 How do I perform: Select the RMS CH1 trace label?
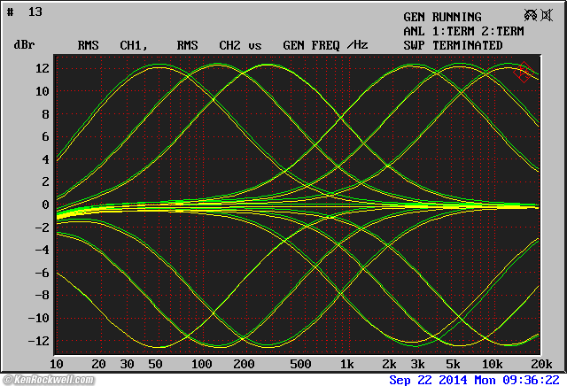coord(113,45)
